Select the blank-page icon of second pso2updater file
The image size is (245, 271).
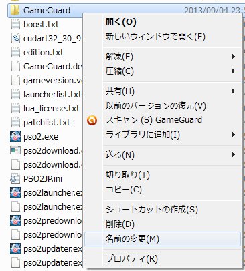[15, 262]
